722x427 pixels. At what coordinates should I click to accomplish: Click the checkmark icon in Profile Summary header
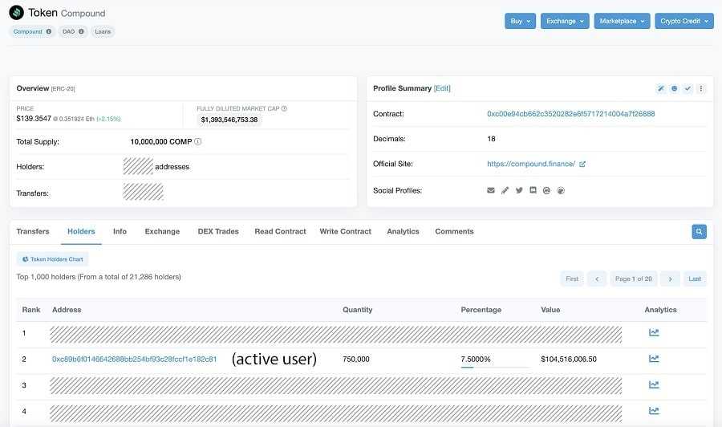[688, 88]
